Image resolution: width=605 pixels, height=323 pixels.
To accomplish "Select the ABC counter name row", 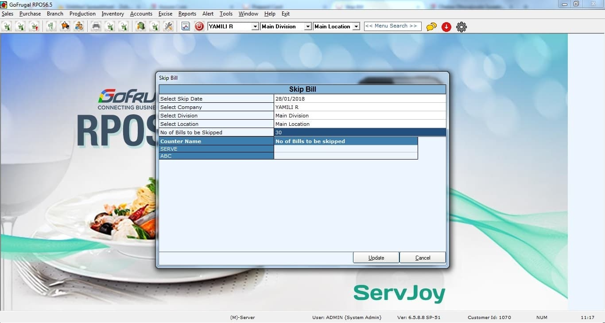I will pyautogui.click(x=217, y=156).
